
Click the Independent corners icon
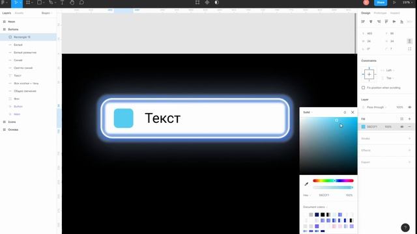pyautogui.click(x=410, y=49)
